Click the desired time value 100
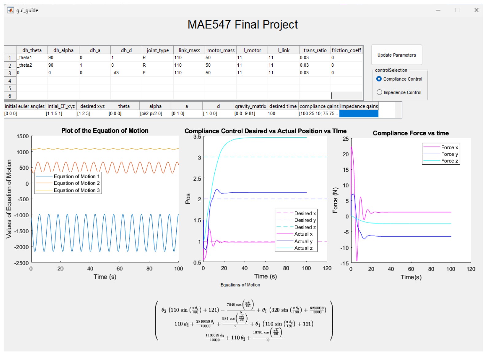Viewport: 484px width, 353px height. pos(283,114)
